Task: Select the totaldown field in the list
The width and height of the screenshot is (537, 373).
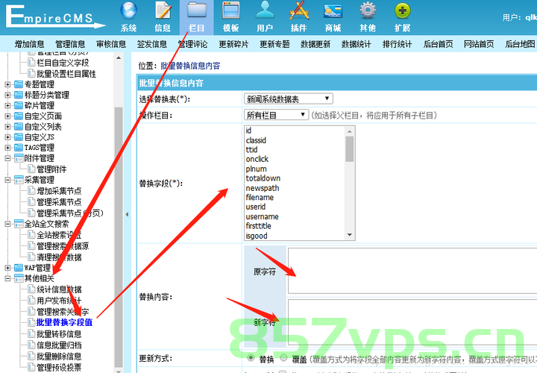Action: click(263, 178)
